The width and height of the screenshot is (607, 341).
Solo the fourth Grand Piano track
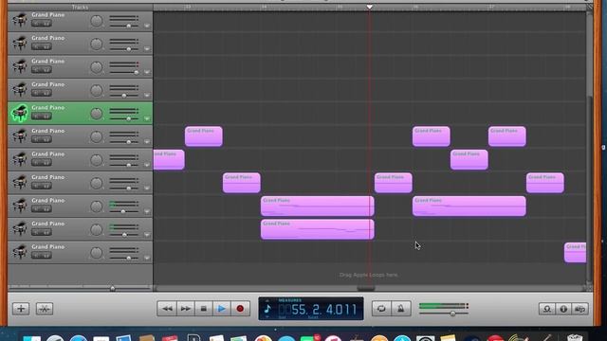click(46, 93)
